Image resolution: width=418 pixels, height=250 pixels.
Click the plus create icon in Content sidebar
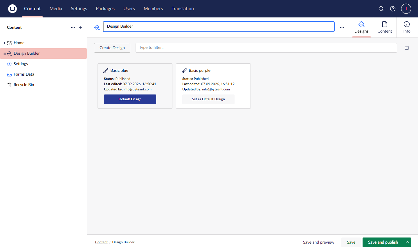[x=81, y=28]
